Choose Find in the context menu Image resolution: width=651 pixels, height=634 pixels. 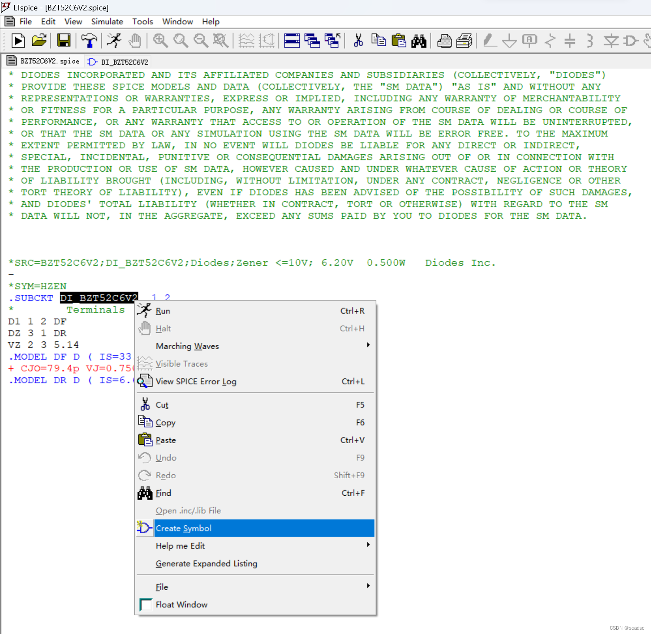(x=255, y=493)
